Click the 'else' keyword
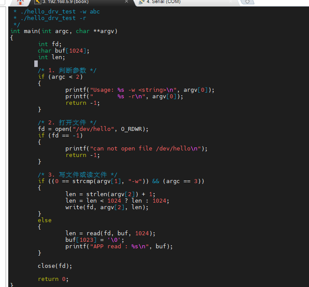 point(45,220)
